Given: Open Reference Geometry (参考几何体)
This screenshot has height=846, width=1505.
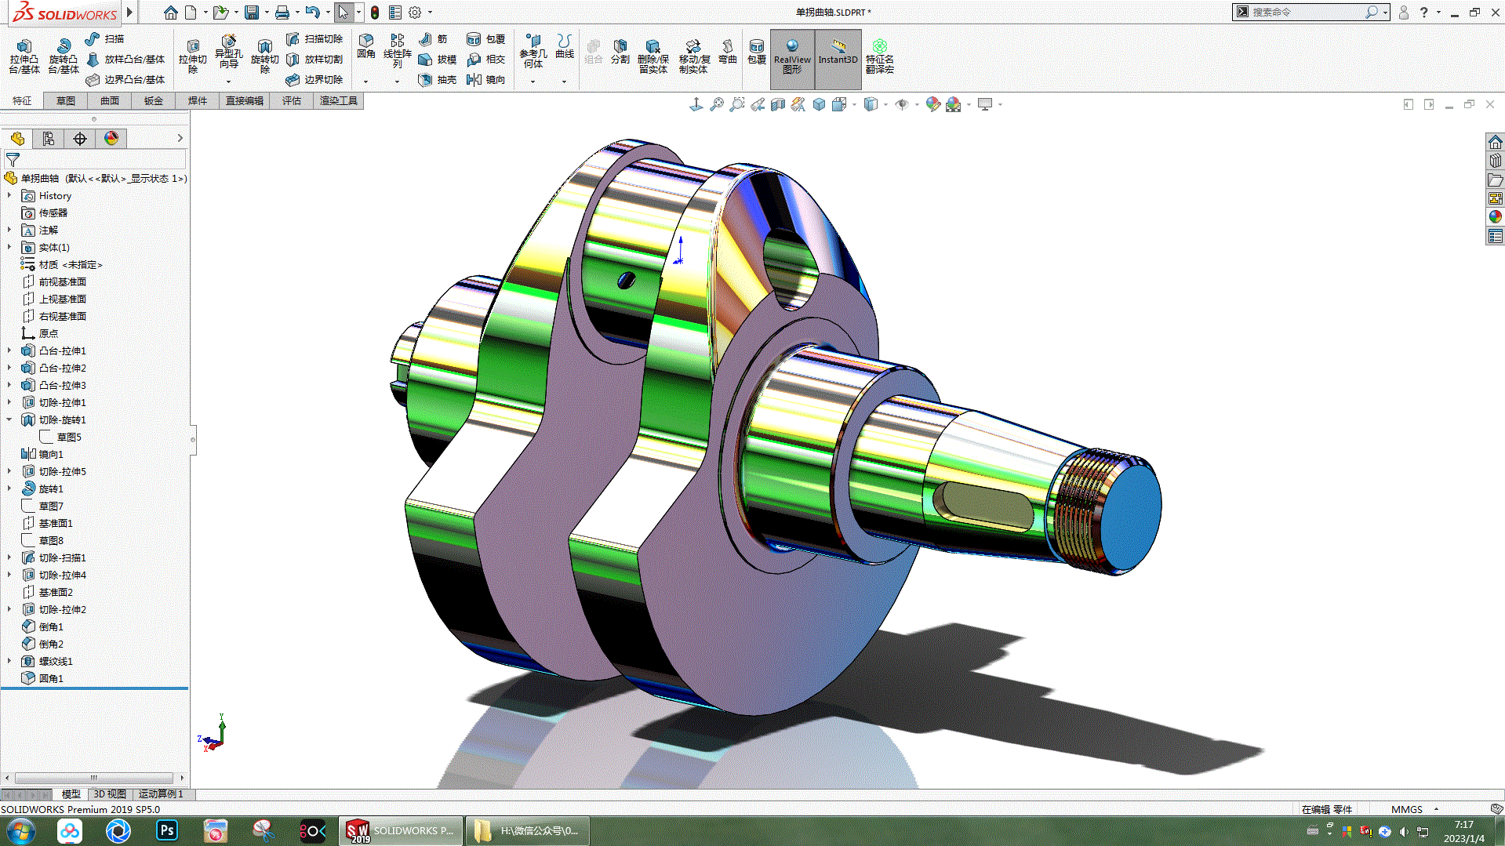Looking at the screenshot, I should coord(533,51).
